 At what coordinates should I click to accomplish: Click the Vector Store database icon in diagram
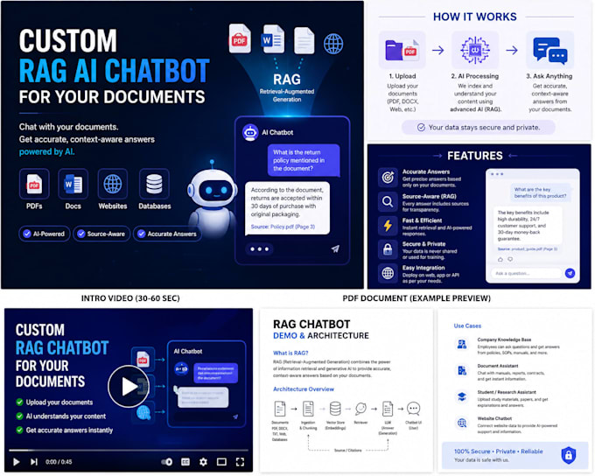pos(335,409)
